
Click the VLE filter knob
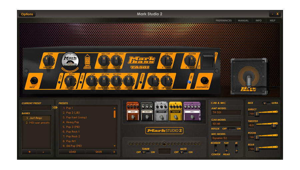tap(153, 81)
